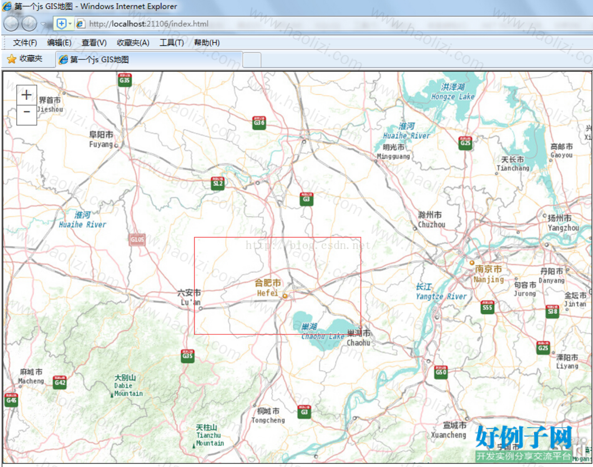Open the 查看(V) menu
Image resolution: width=593 pixels, height=467 pixels.
click(x=94, y=42)
